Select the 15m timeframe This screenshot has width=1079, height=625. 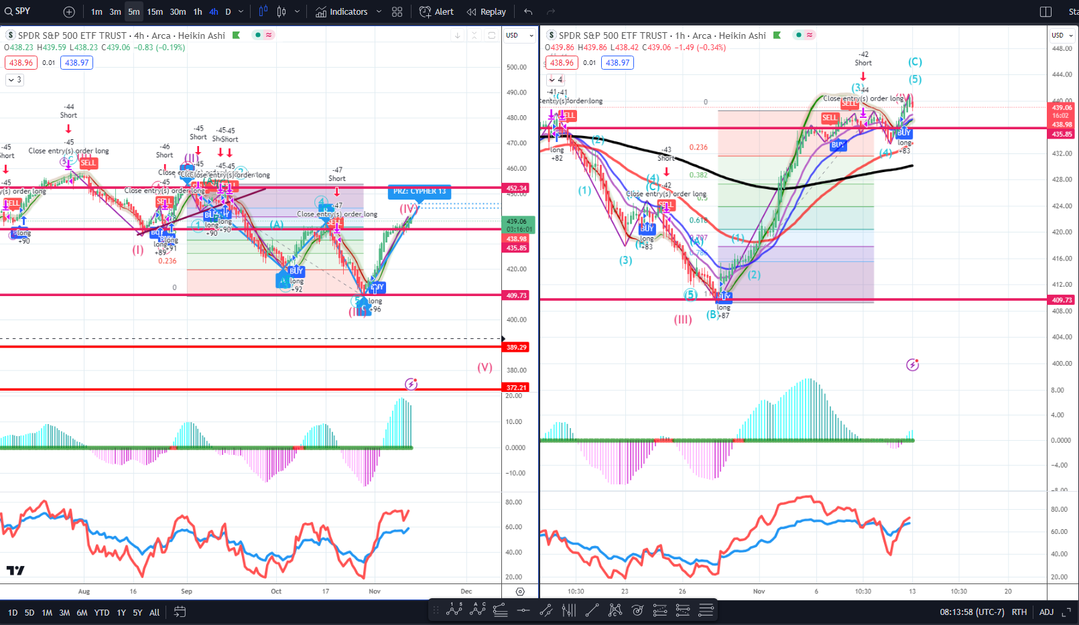[x=155, y=12]
